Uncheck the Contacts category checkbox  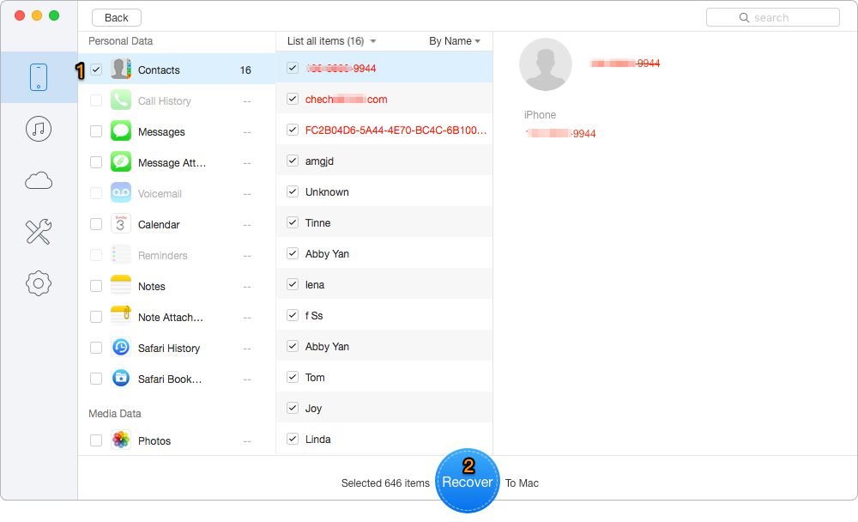click(x=96, y=70)
